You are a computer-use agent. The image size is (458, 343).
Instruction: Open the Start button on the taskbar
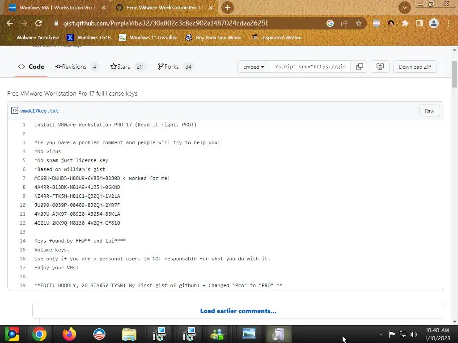click(x=12, y=334)
